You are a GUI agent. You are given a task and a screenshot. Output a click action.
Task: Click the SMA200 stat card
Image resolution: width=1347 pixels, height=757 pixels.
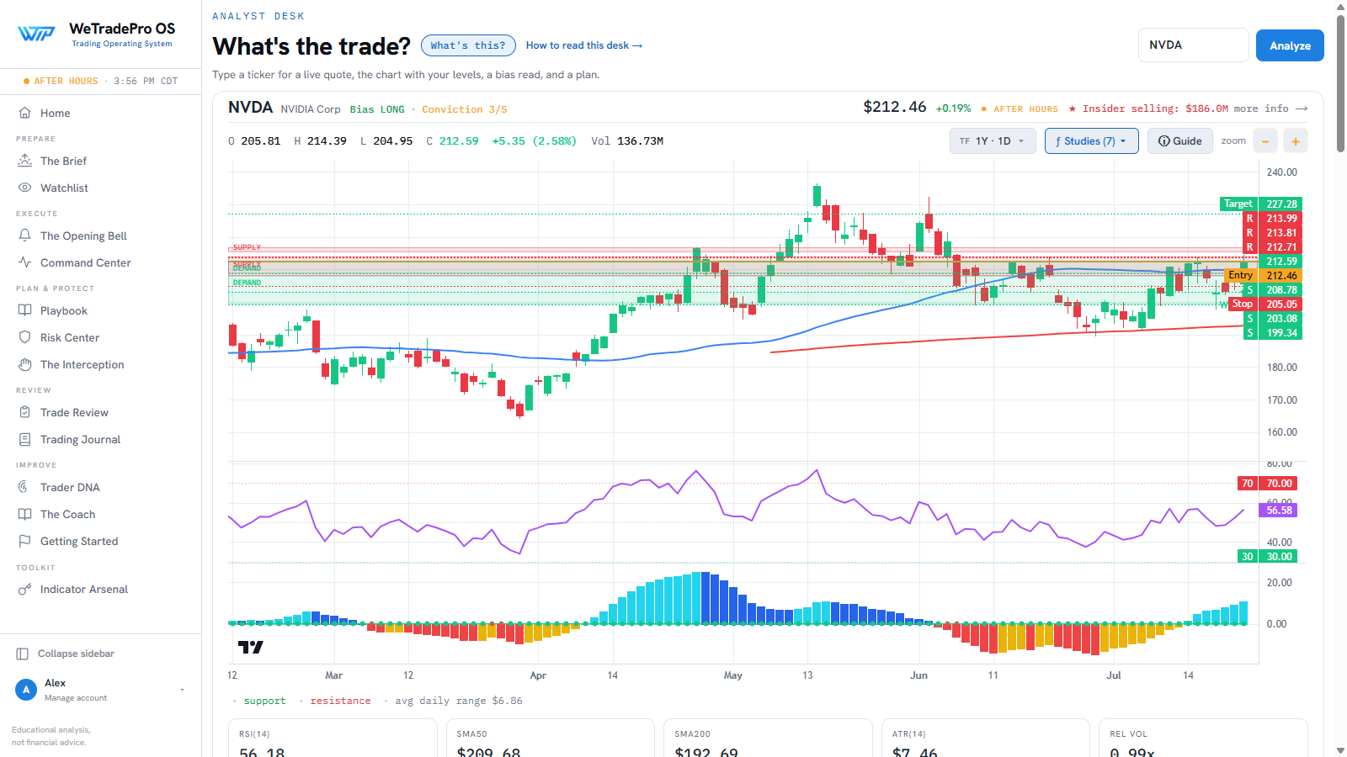click(768, 738)
